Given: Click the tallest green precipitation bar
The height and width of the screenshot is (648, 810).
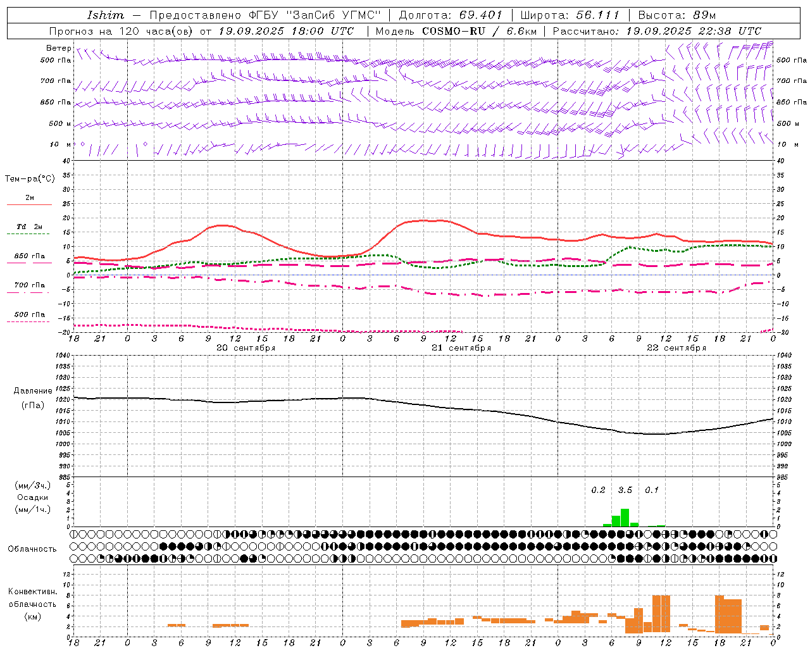Looking at the screenshot, I should click(625, 518).
